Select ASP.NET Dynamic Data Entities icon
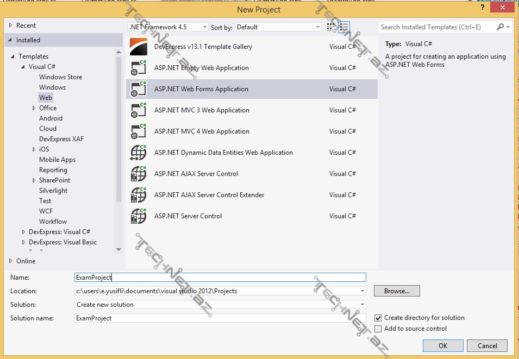519x359 pixels. tap(139, 153)
